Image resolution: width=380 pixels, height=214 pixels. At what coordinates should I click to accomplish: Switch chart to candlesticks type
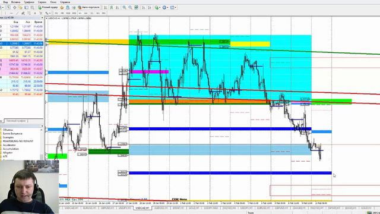[x=111, y=8]
